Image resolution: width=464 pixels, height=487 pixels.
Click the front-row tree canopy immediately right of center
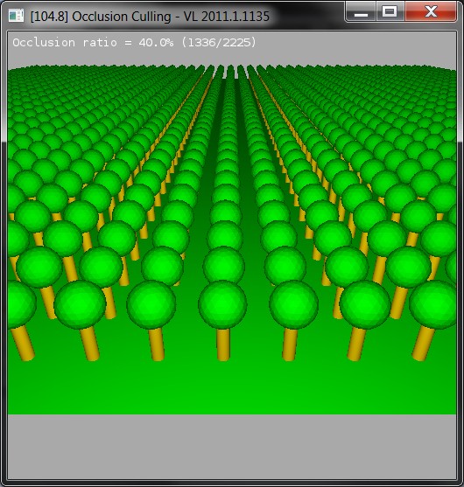293,304
